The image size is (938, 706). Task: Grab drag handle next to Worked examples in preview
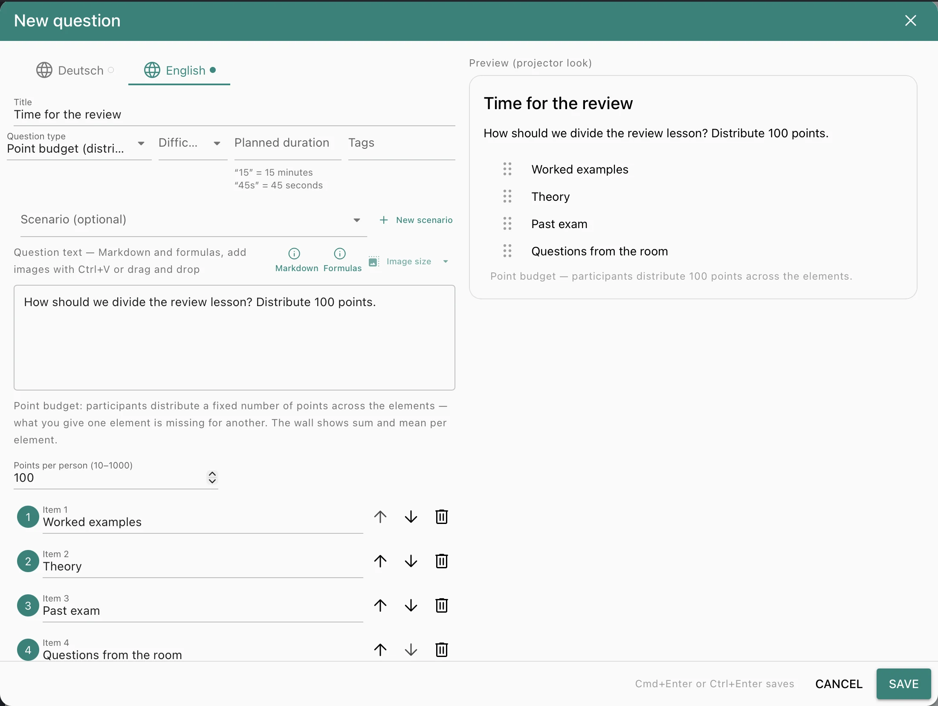pyautogui.click(x=507, y=169)
